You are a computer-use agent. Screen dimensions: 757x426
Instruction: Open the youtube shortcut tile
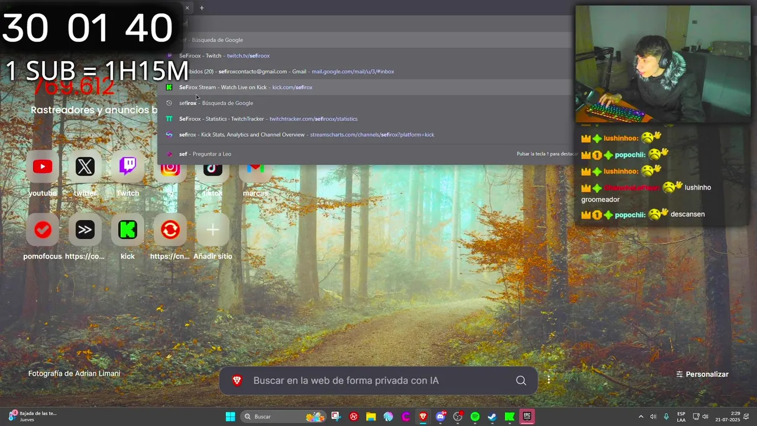pyautogui.click(x=43, y=167)
